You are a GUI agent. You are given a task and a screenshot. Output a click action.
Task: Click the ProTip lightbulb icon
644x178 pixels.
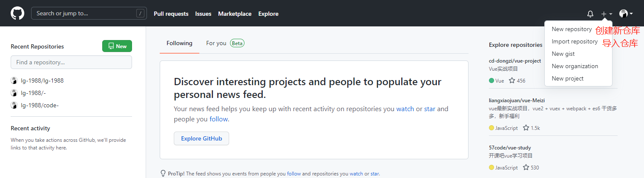coord(163,173)
